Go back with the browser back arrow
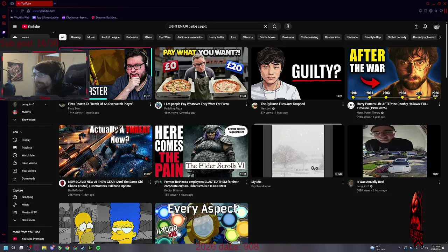This screenshot has width=448, height=252. [x=12, y=11]
